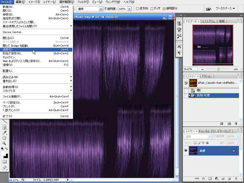Click the Navigator zoom slider handle
Screen dimensions: 244x183
(x=218, y=69)
